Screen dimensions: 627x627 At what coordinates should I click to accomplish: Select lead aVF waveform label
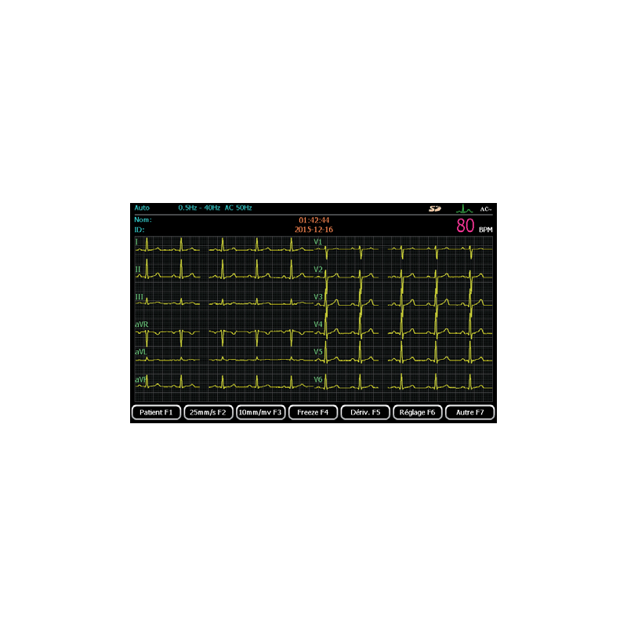pyautogui.click(x=141, y=379)
